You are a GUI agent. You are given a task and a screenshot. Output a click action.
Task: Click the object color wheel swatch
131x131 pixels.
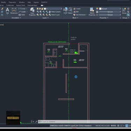pyautogui.click(x=97, y=9)
